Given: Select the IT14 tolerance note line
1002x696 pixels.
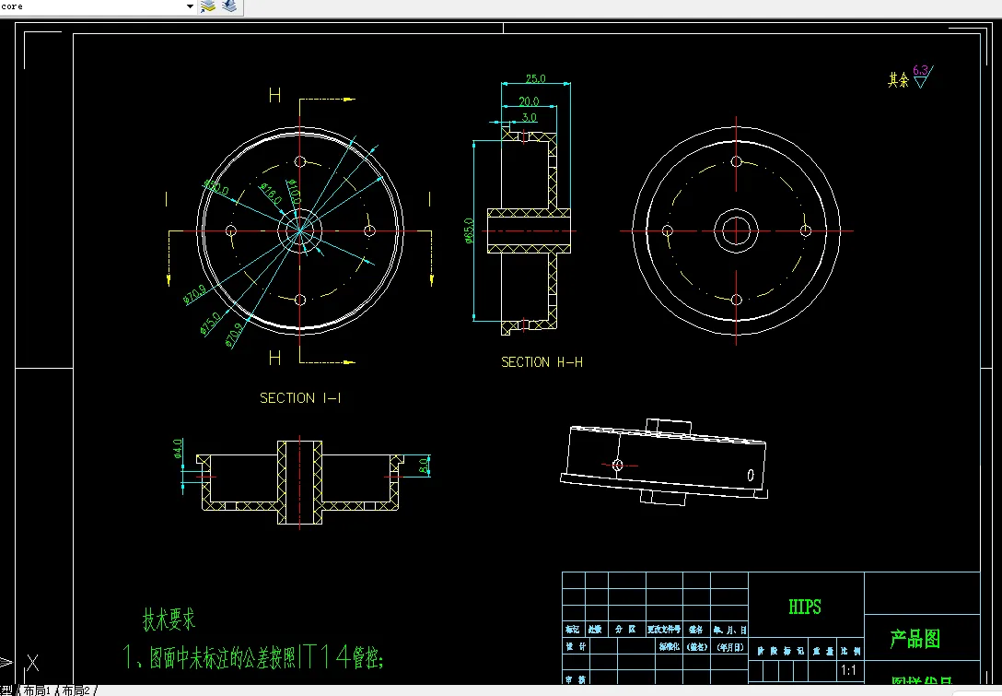Looking at the screenshot, I should (253, 656).
